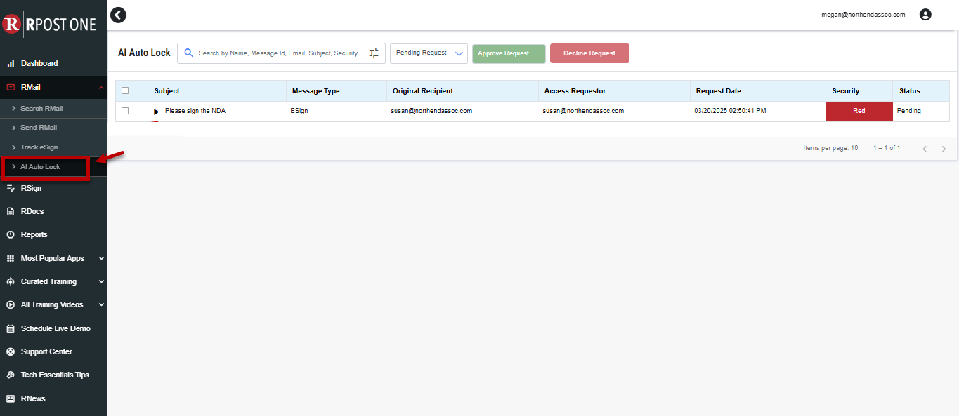Click the Dashboard bar chart icon
The height and width of the screenshot is (416, 959).
[11, 64]
